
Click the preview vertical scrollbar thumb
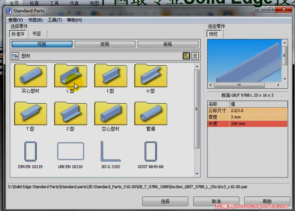coord(285,55)
